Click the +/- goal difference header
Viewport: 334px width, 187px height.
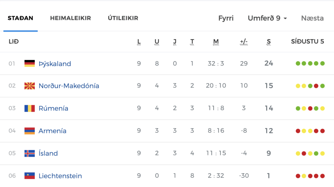[x=244, y=42]
